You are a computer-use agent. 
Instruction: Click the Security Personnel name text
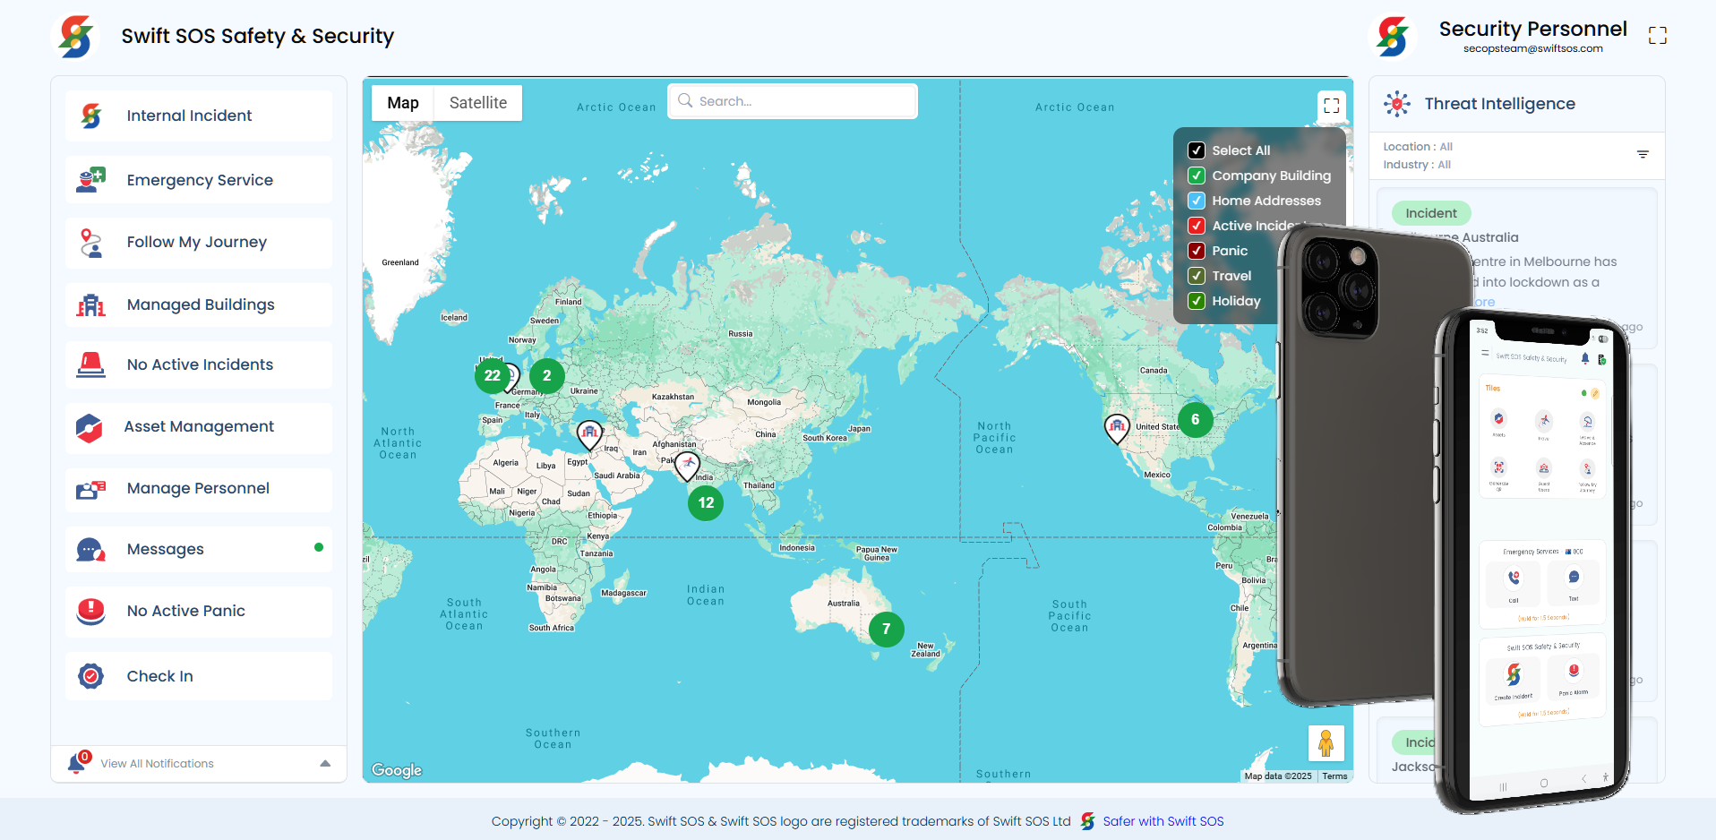(1533, 29)
